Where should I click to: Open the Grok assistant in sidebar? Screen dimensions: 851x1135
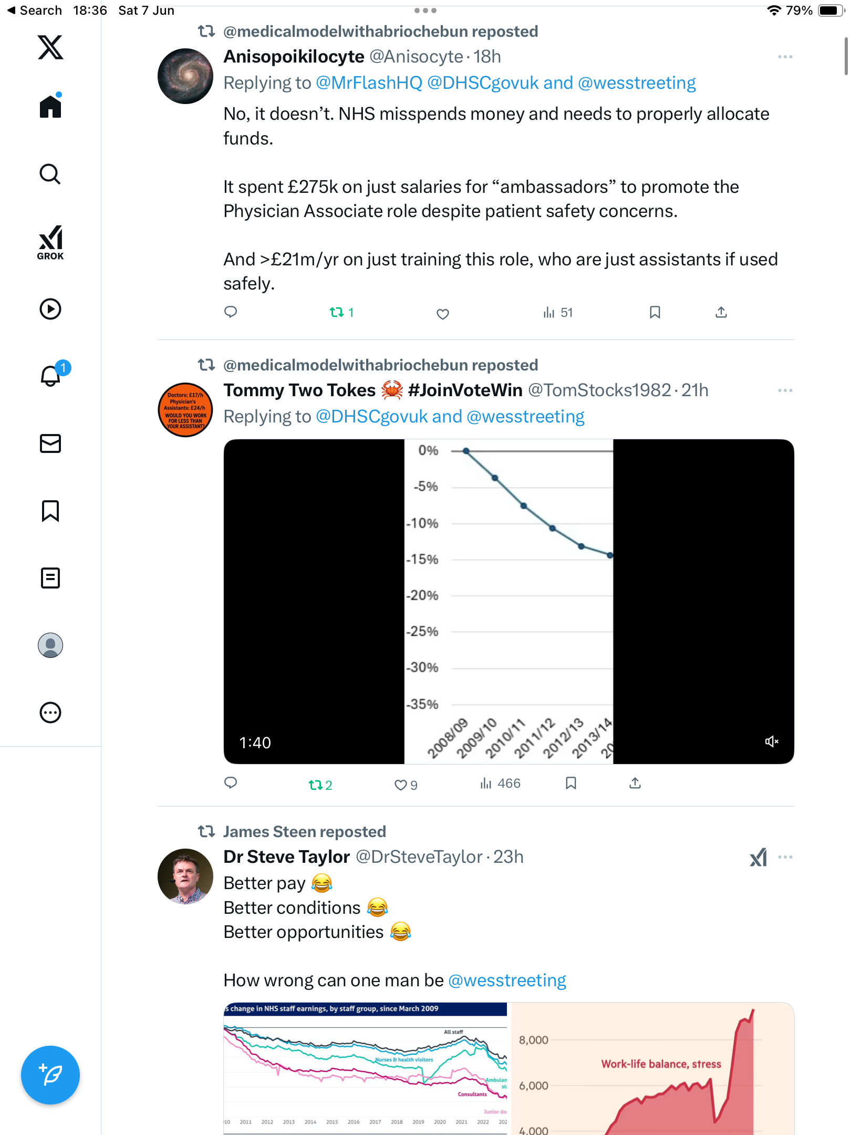50,242
